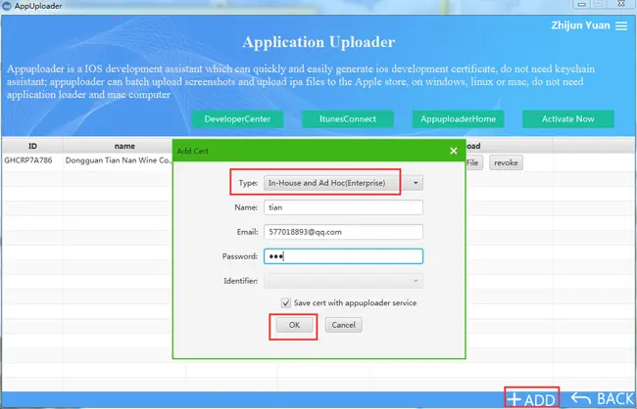637x409 pixels.
Task: Revoke the GHCRP7A786 certificate
Action: point(506,162)
